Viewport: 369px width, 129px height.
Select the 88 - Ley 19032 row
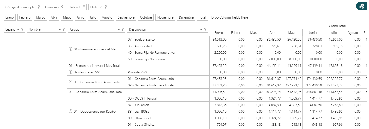click(x=167, y=112)
